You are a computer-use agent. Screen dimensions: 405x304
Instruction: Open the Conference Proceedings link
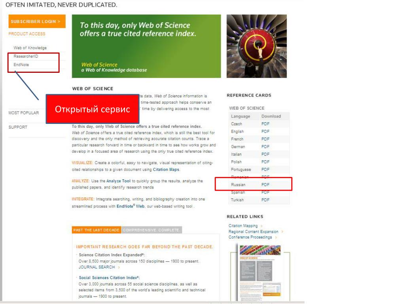250,237
